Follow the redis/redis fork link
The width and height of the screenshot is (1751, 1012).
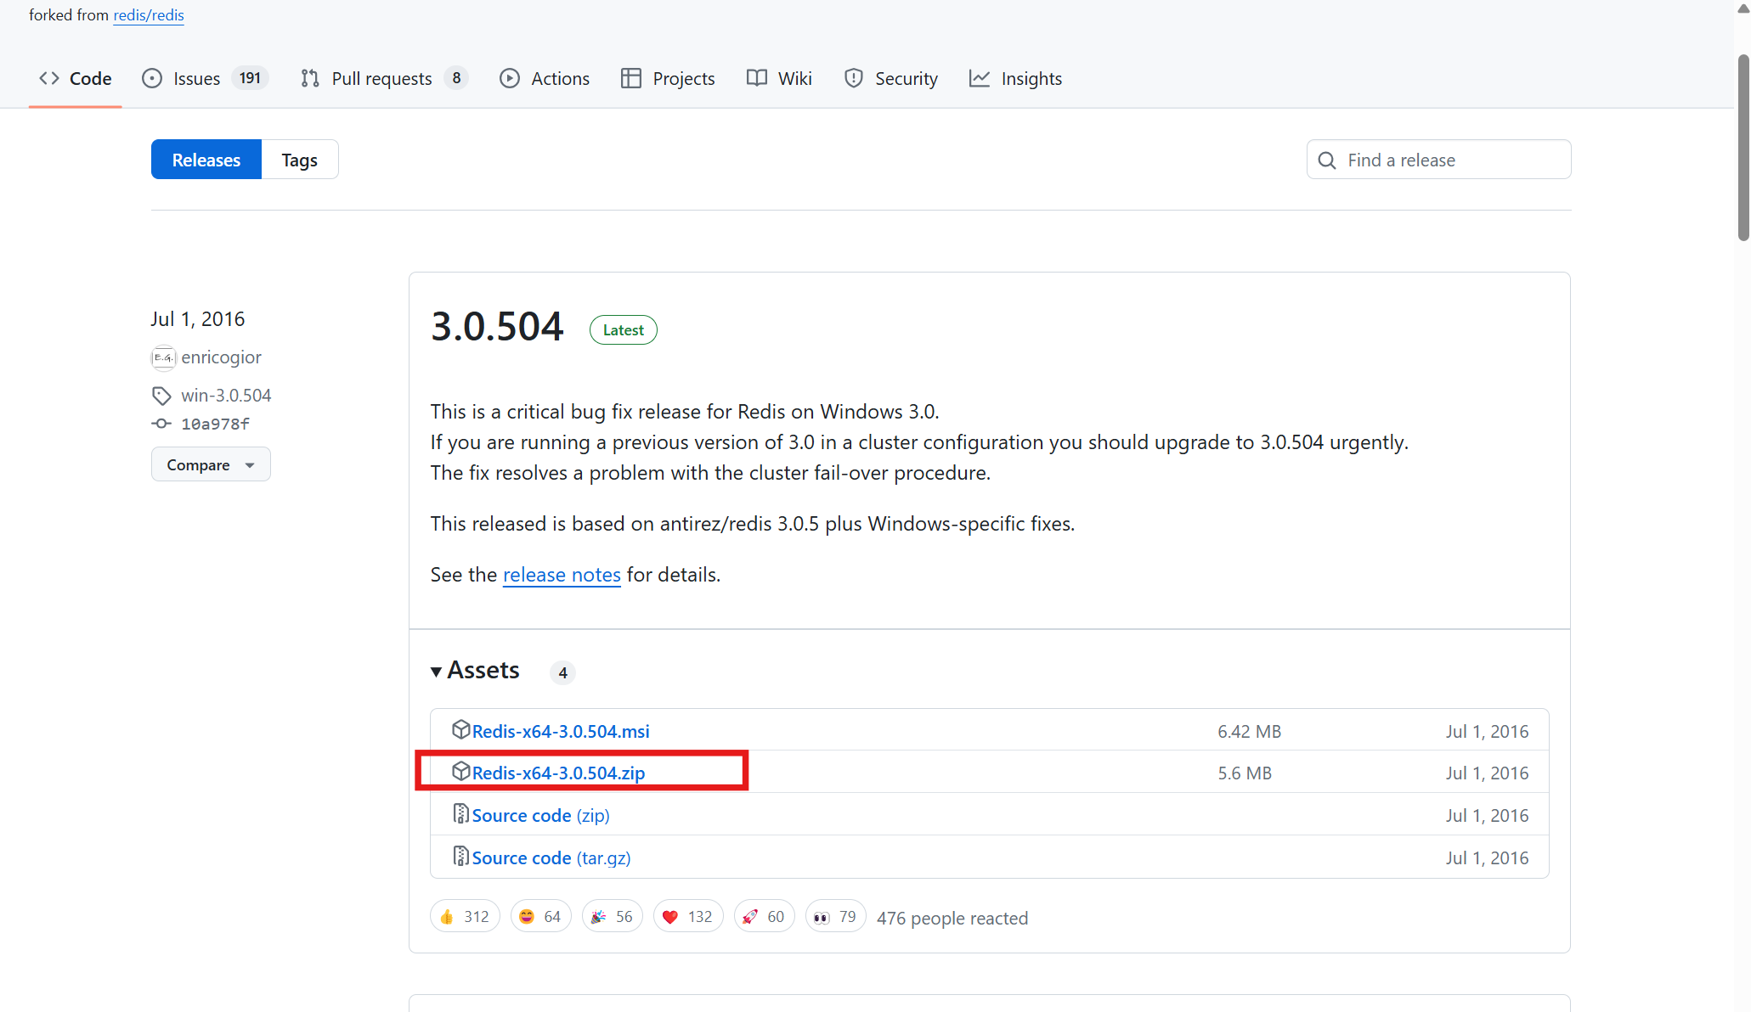149,15
